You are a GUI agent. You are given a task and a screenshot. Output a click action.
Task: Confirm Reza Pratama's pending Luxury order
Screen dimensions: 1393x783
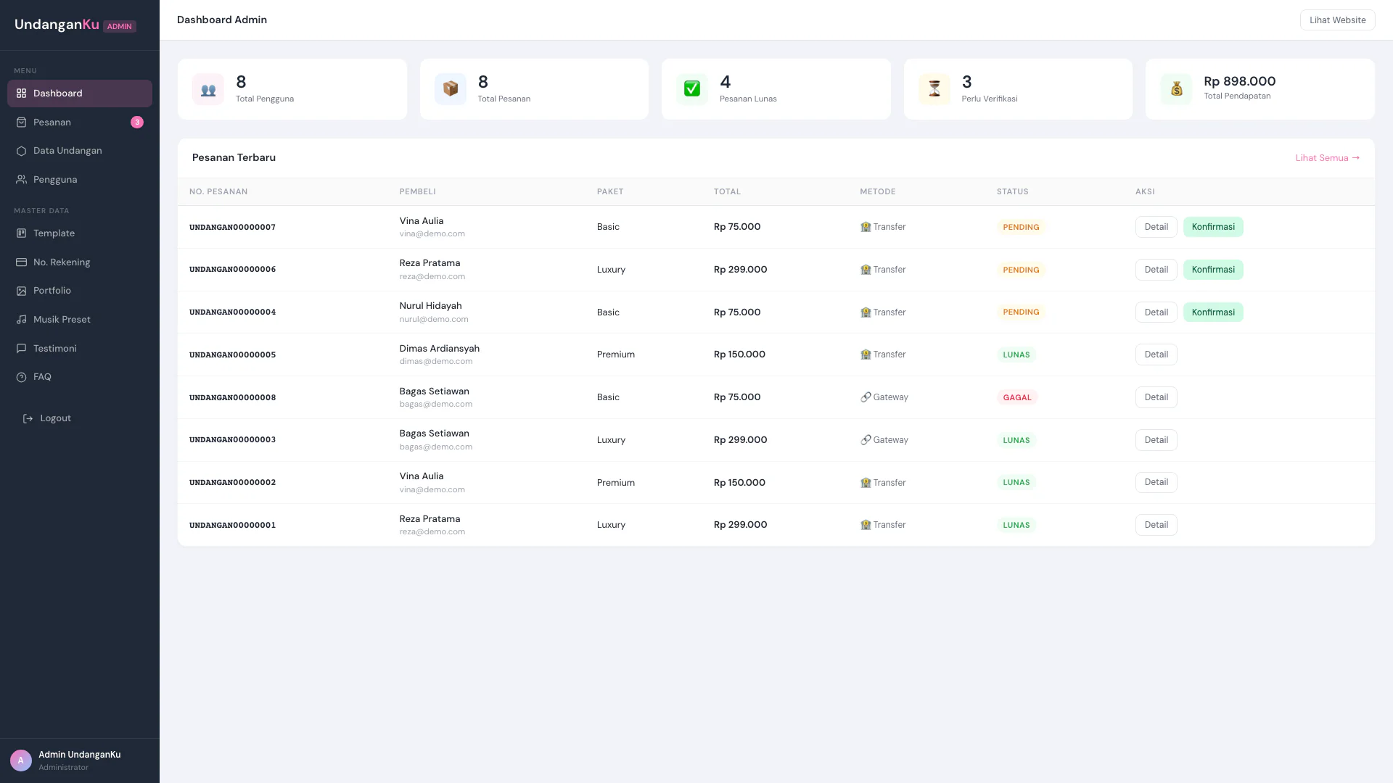(1213, 270)
